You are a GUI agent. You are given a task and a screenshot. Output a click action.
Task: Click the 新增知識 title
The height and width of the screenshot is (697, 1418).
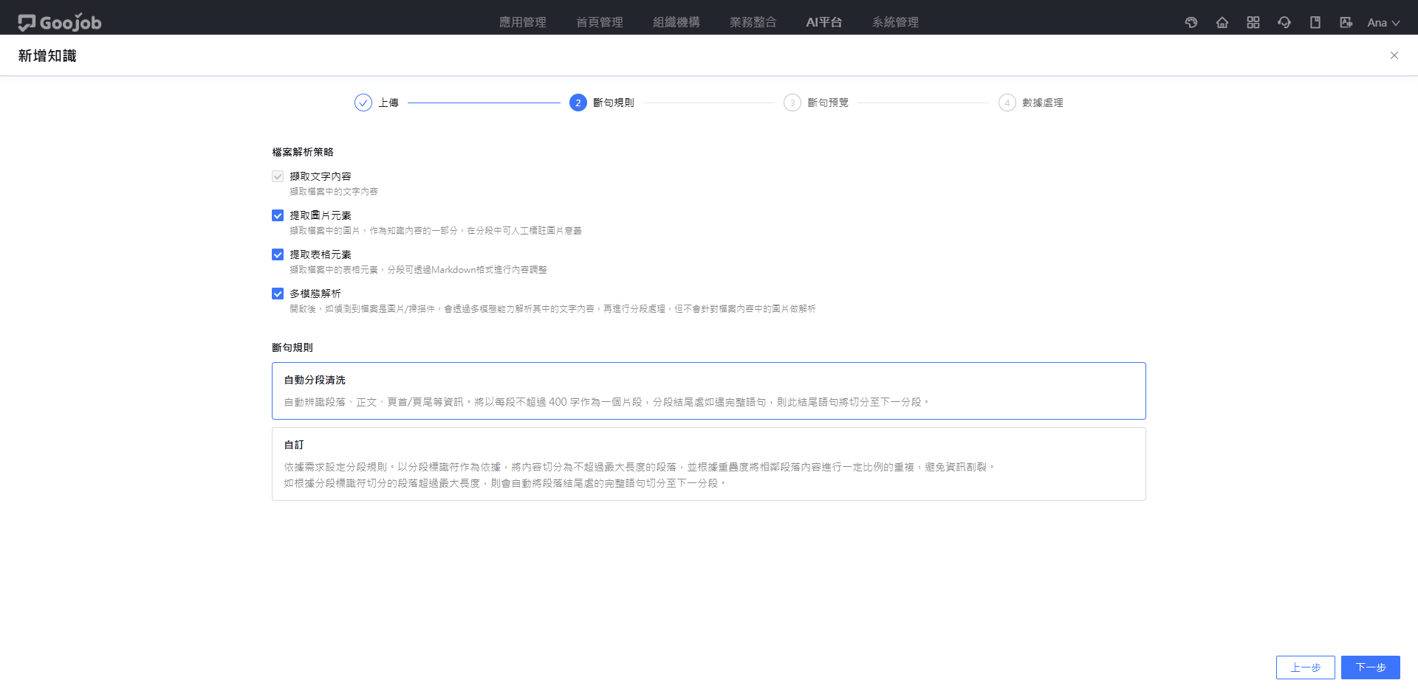(x=47, y=55)
